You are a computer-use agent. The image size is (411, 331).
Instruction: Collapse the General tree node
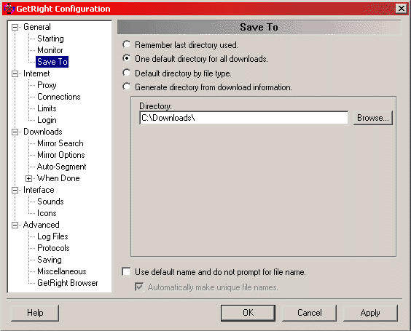coord(15,27)
